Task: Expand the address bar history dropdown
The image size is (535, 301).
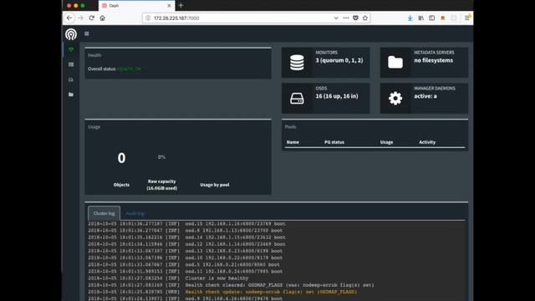Action: 336,18
